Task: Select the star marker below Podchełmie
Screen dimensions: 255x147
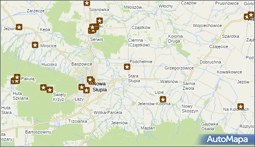Action: click(x=127, y=67)
